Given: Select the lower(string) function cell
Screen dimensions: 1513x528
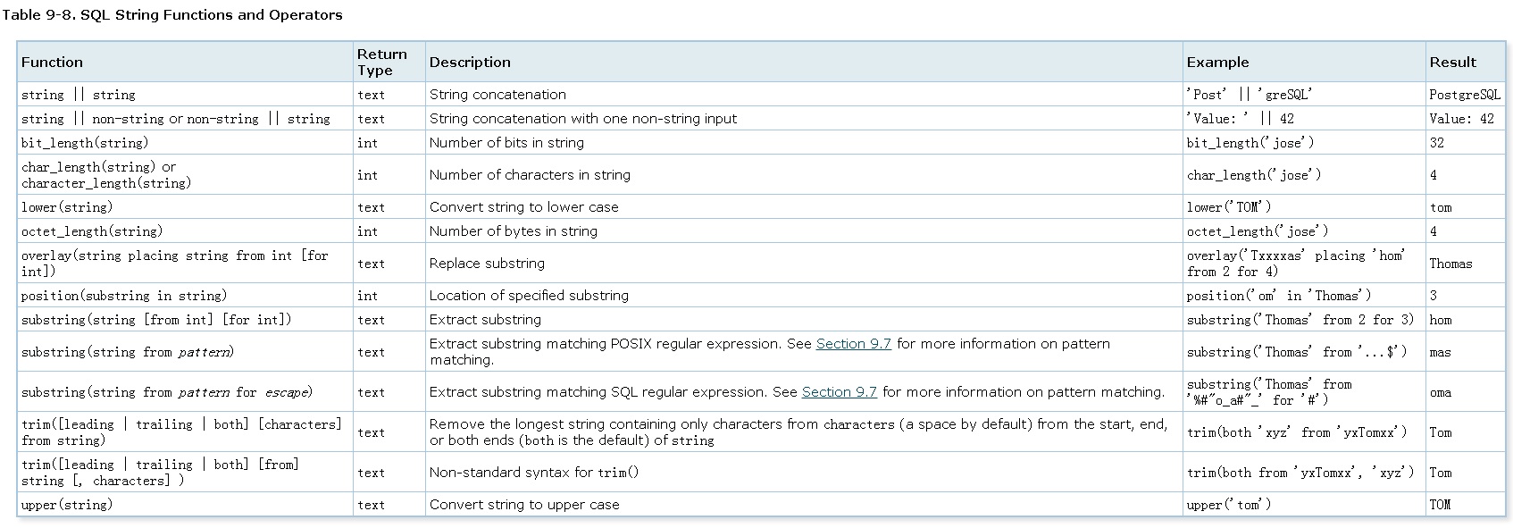Looking at the screenshot, I should (x=67, y=207).
